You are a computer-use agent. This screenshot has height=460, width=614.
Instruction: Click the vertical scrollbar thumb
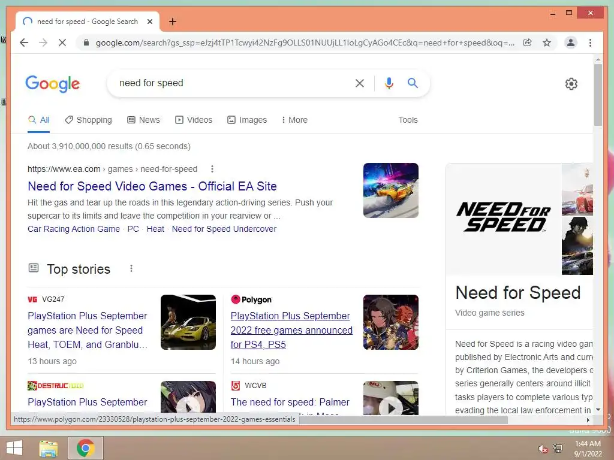tap(598, 95)
